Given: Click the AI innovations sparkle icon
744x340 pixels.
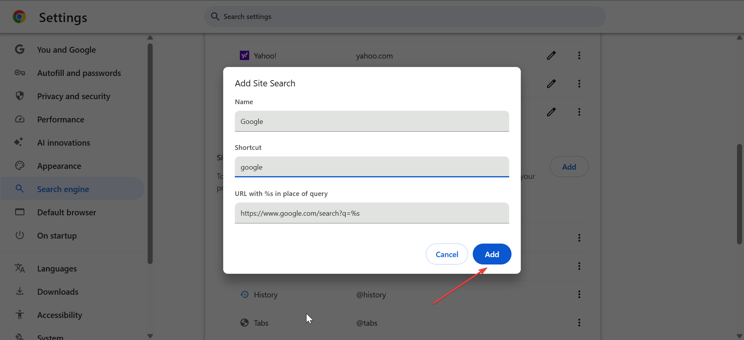Looking at the screenshot, I should tap(19, 142).
